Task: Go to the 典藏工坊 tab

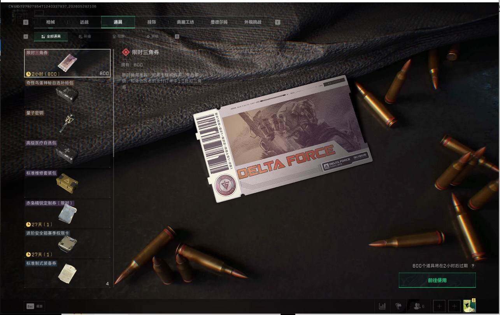Action: click(185, 22)
